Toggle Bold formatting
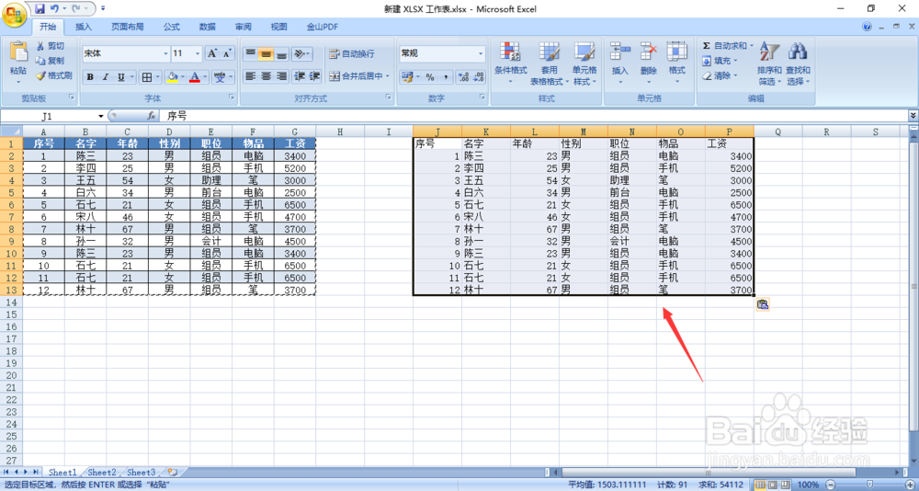The height and width of the screenshot is (491, 919). pyautogui.click(x=90, y=77)
